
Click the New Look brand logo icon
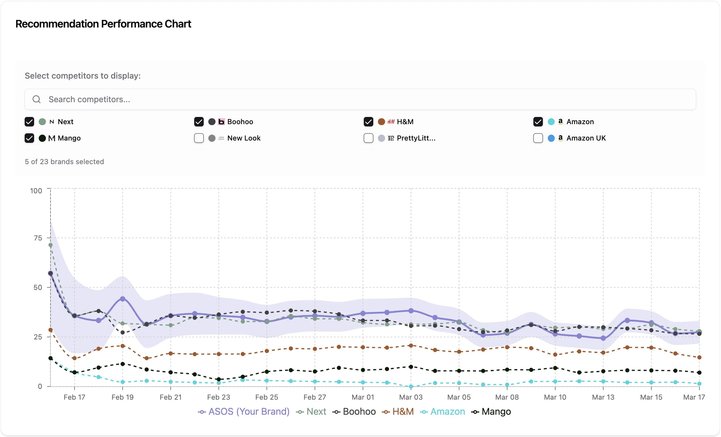click(x=221, y=138)
